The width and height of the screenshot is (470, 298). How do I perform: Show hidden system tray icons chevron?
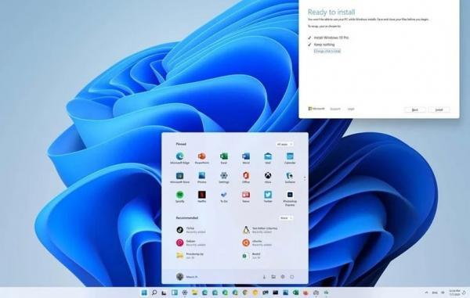426,293
